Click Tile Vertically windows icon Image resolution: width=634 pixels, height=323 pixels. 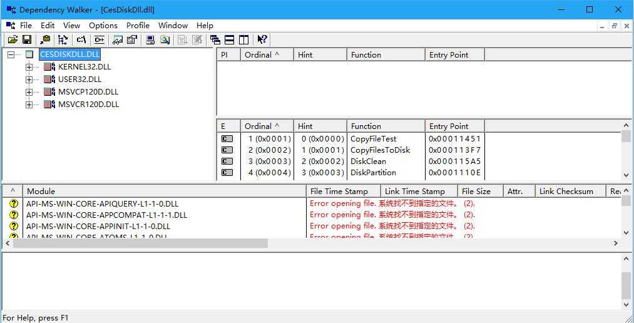point(243,39)
